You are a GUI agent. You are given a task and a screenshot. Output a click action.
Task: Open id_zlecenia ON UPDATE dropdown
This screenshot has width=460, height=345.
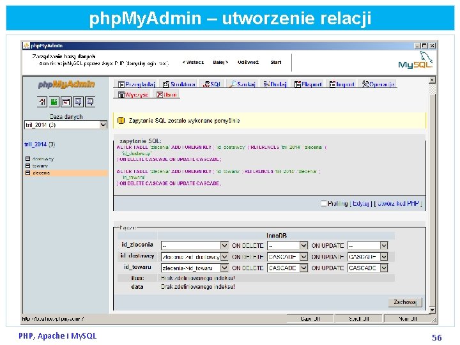pos(367,245)
